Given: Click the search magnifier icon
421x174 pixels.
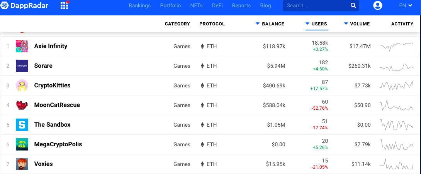Looking at the screenshot, I should 353,6.
